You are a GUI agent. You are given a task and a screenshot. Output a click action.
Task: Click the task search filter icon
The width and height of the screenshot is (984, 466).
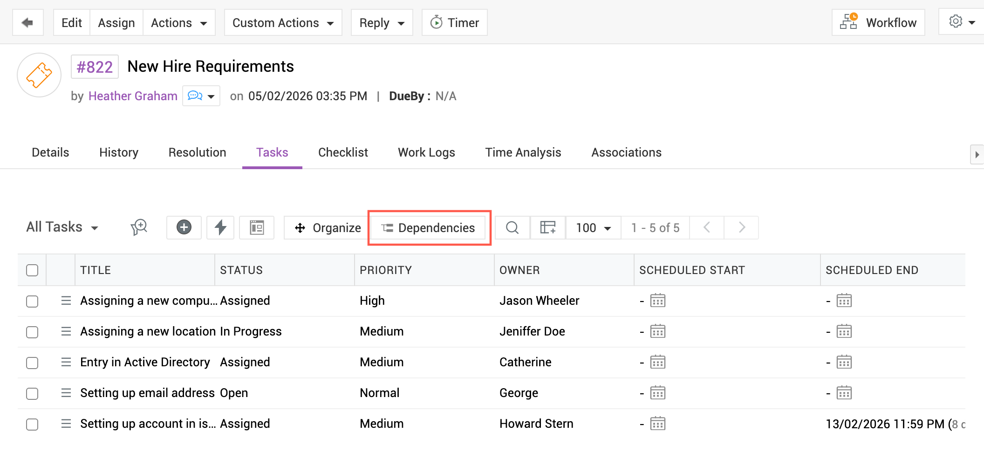(139, 227)
